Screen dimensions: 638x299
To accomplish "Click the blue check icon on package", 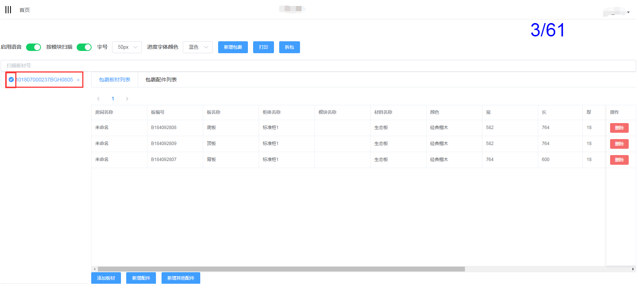I will [11, 80].
